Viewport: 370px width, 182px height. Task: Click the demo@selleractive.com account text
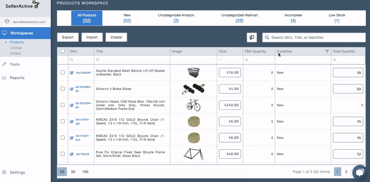pos(29,22)
